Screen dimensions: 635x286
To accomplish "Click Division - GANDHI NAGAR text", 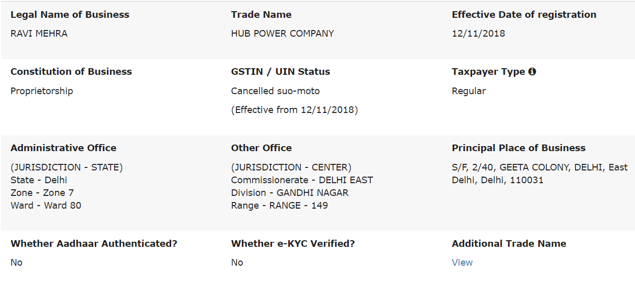I will pyautogui.click(x=290, y=193).
